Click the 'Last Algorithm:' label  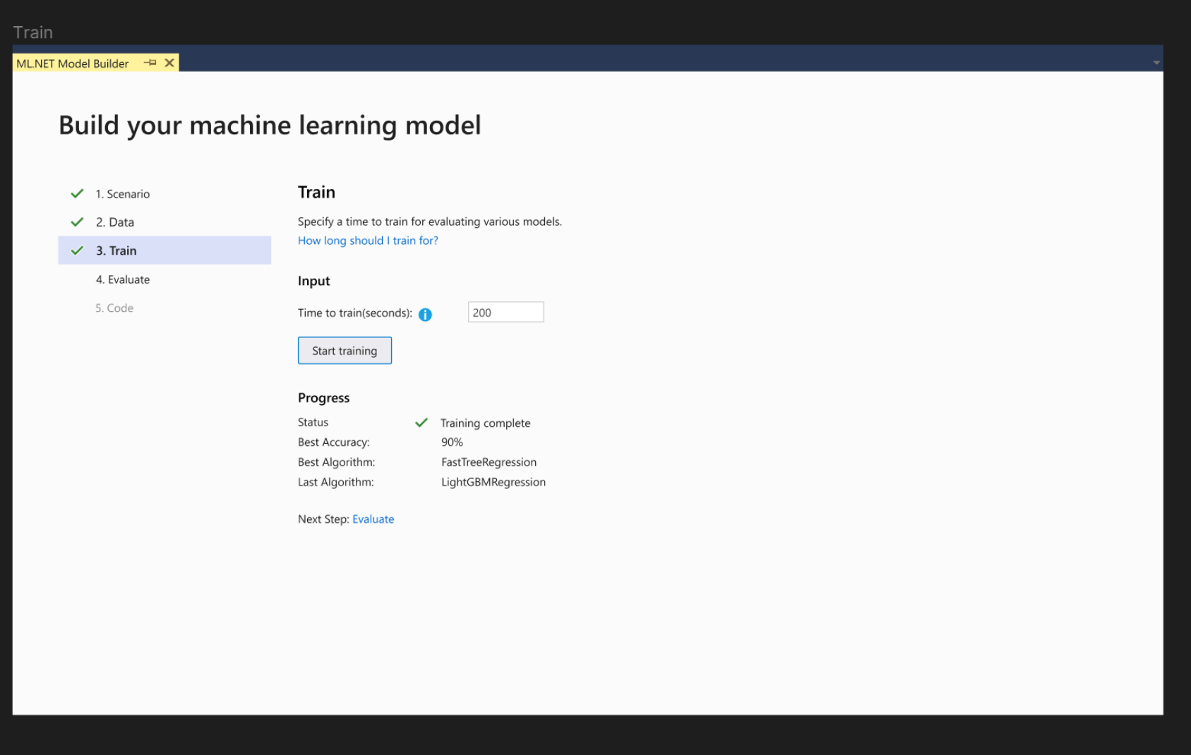335,482
